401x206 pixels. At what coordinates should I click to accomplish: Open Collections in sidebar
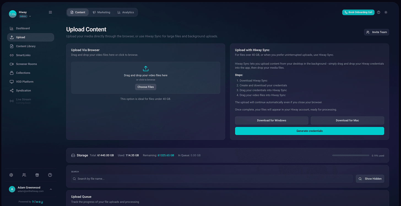tap(31, 73)
